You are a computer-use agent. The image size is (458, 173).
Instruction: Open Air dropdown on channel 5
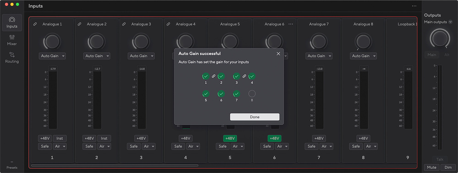(x=237, y=146)
